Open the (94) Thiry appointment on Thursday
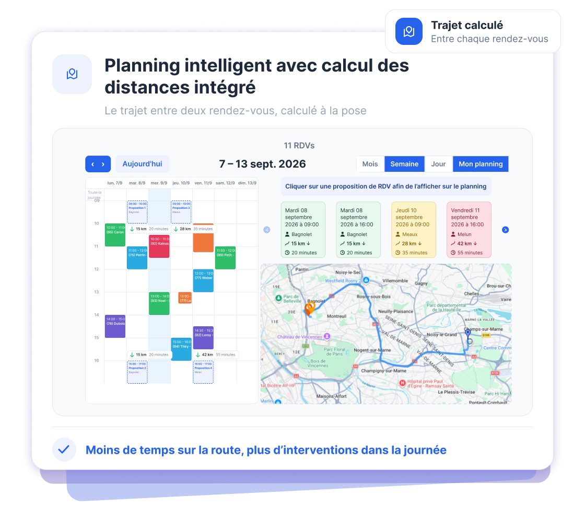Viewport: 585px width, 507px height. tap(181, 349)
